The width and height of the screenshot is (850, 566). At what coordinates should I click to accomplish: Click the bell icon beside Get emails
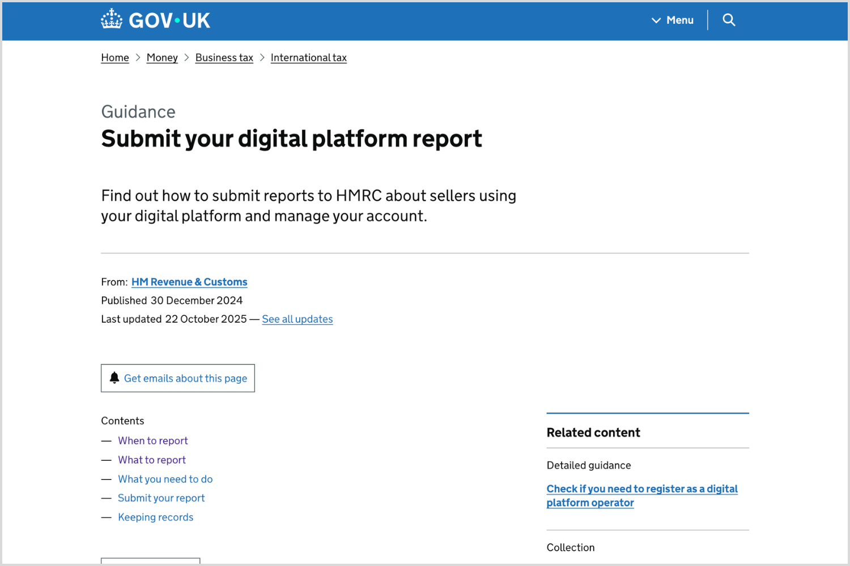[x=114, y=378]
